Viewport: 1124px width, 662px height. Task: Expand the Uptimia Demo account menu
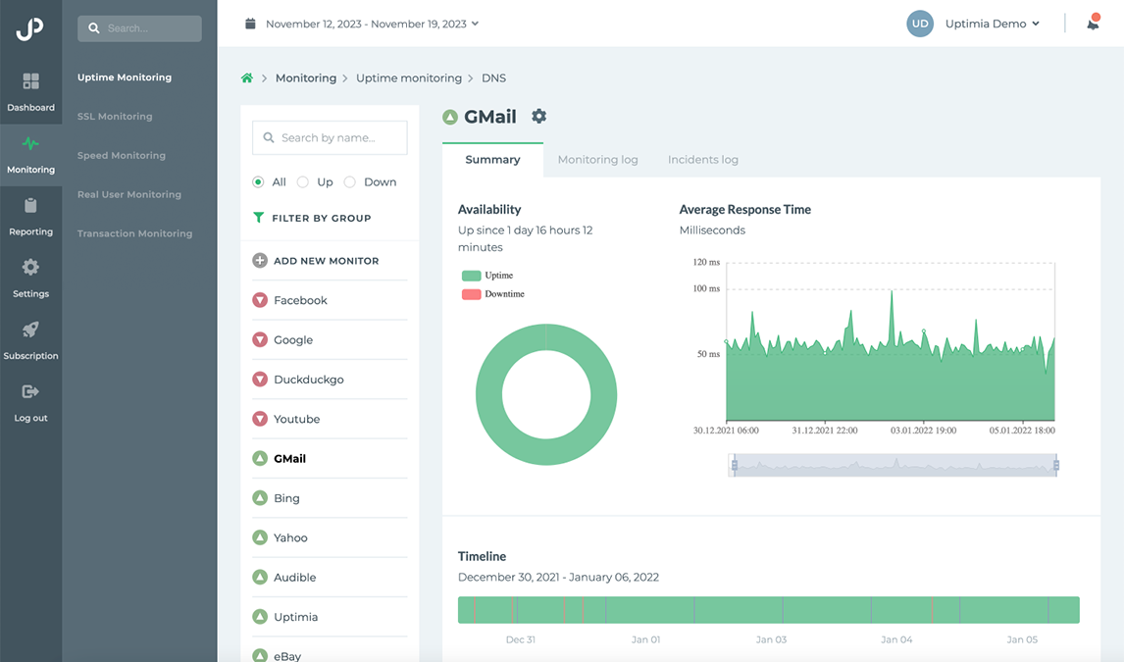click(993, 24)
